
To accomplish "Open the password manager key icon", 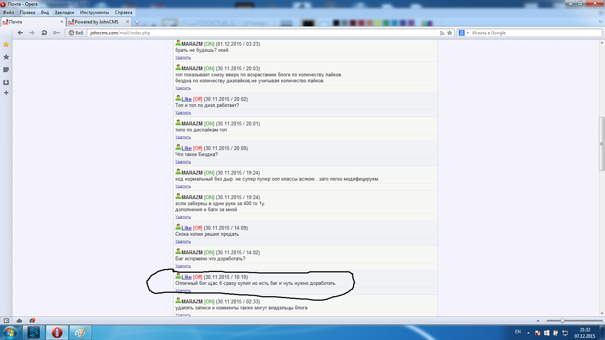I will [x=56, y=33].
